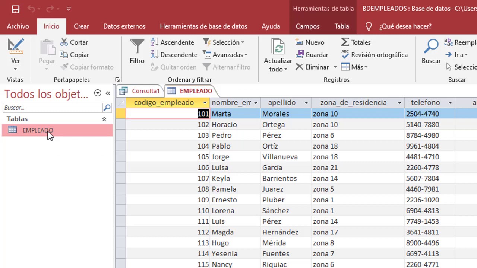The image size is (477, 268).
Task: Click cell with name Horacio
Action: pos(235,125)
